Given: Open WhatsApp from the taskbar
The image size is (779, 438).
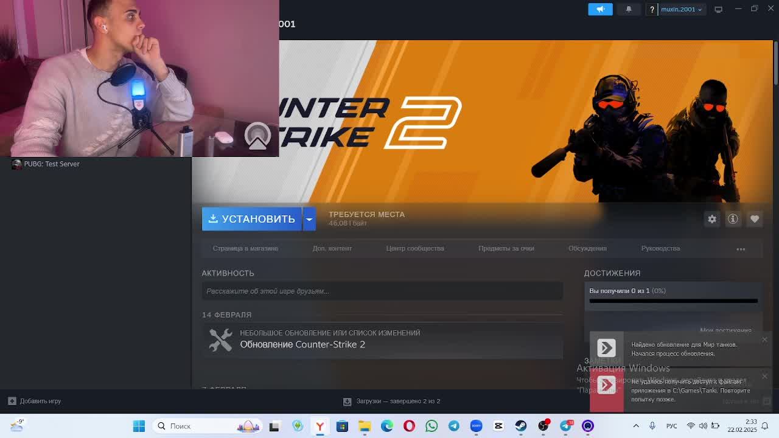Looking at the screenshot, I should [x=431, y=426].
